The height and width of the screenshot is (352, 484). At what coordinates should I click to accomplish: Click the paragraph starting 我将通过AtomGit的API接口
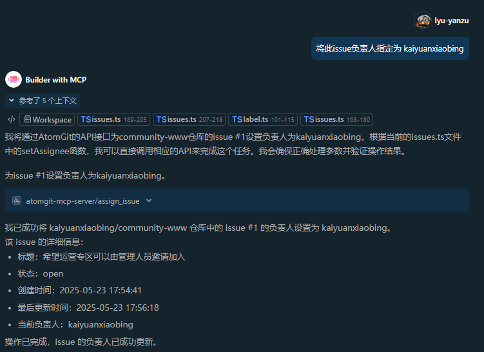point(233,144)
